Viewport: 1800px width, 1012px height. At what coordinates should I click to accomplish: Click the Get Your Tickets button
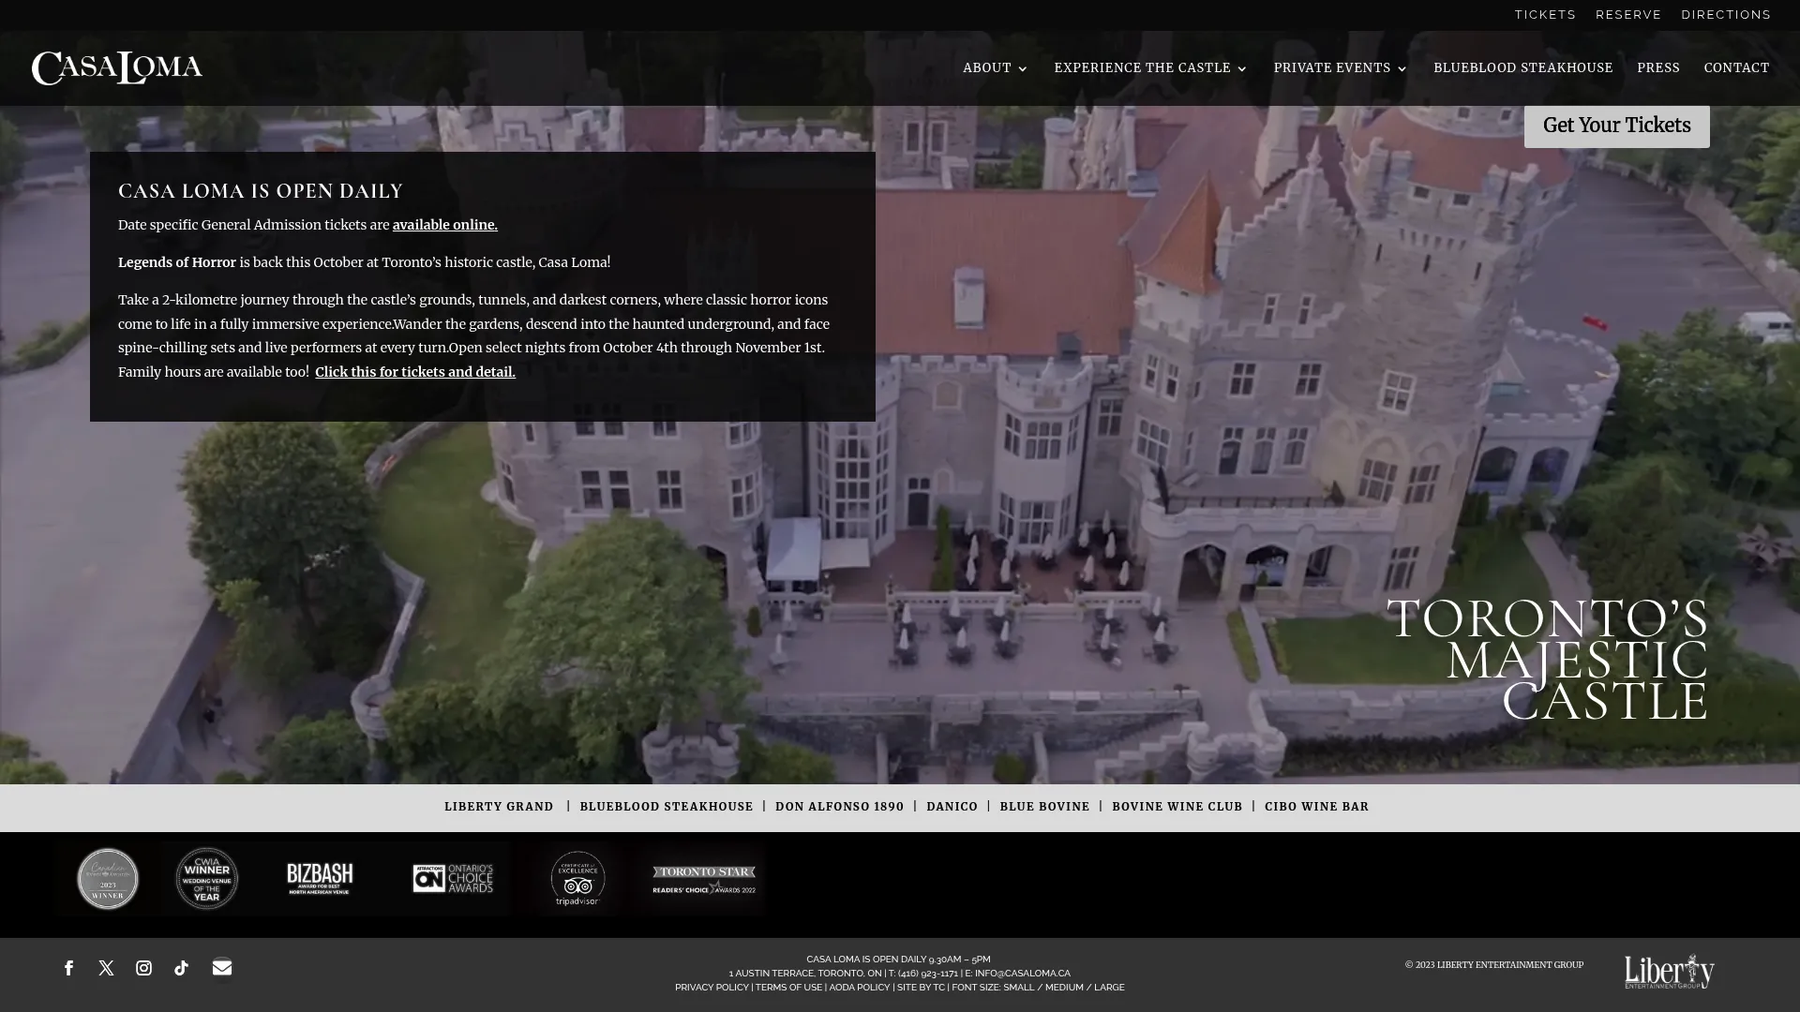pyautogui.click(x=1615, y=126)
